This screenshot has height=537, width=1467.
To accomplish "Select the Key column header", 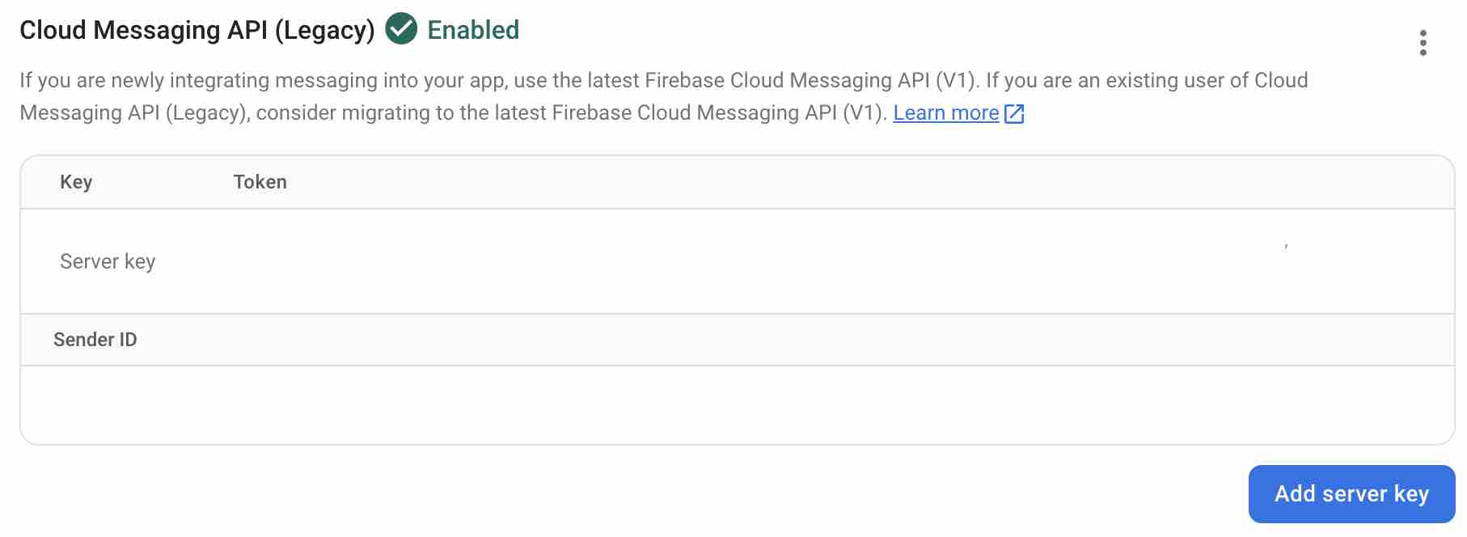I will click(x=76, y=182).
